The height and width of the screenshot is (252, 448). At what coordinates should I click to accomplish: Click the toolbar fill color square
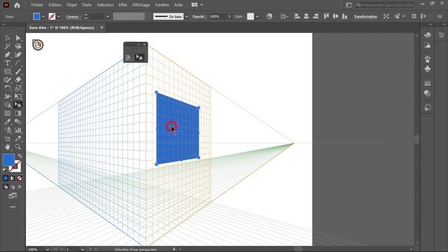8,160
